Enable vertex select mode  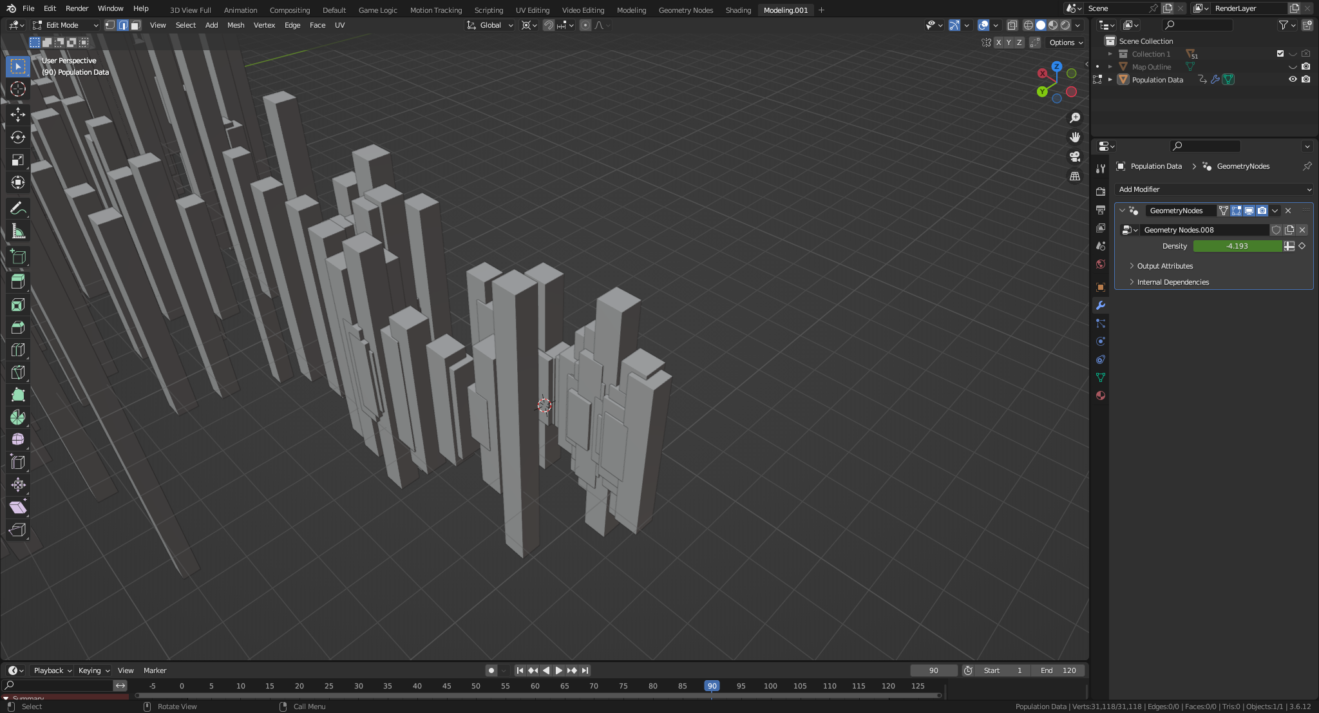point(110,25)
